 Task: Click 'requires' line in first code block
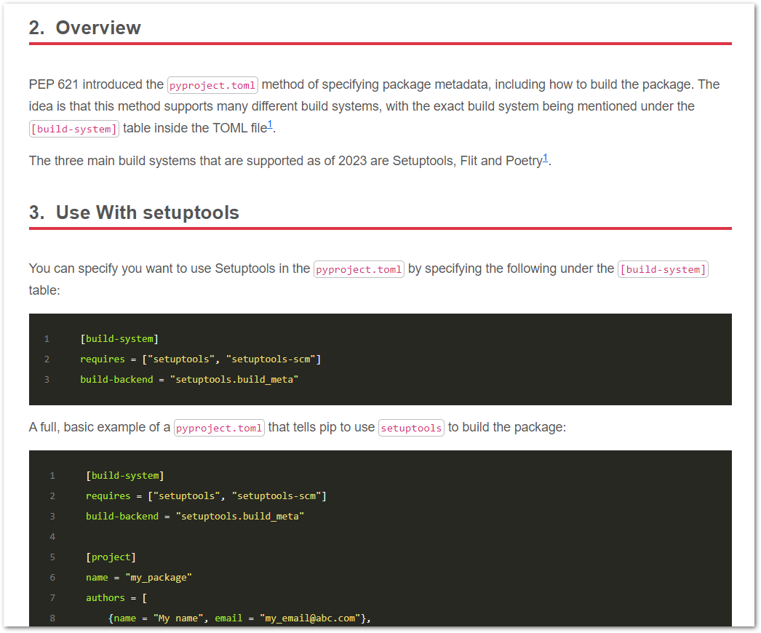click(200, 359)
